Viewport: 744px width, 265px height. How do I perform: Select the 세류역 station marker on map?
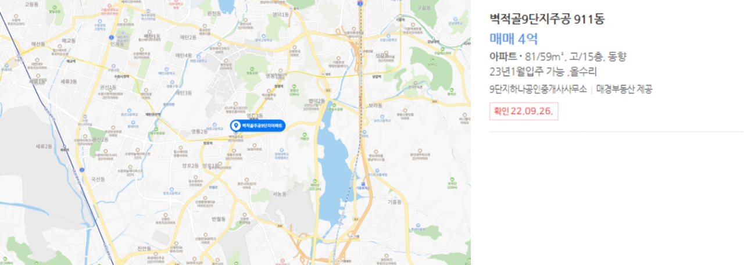pos(64,149)
